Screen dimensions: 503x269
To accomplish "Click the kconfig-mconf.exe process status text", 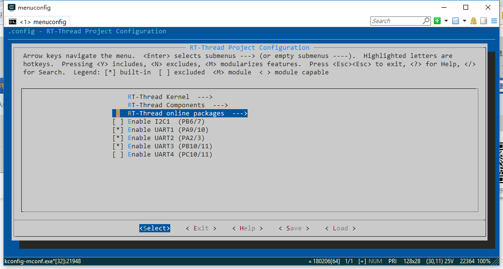I will click(x=43, y=261).
